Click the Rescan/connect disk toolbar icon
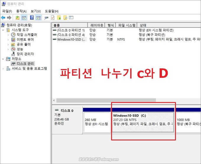This screenshot has height=164, width=201. [x=46, y=17]
